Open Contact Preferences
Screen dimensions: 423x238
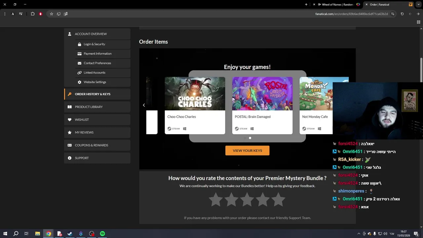102,63
